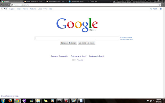This screenshot has width=165, height=103.
Task: Open the taskbar clock and date
Action: (159, 101)
